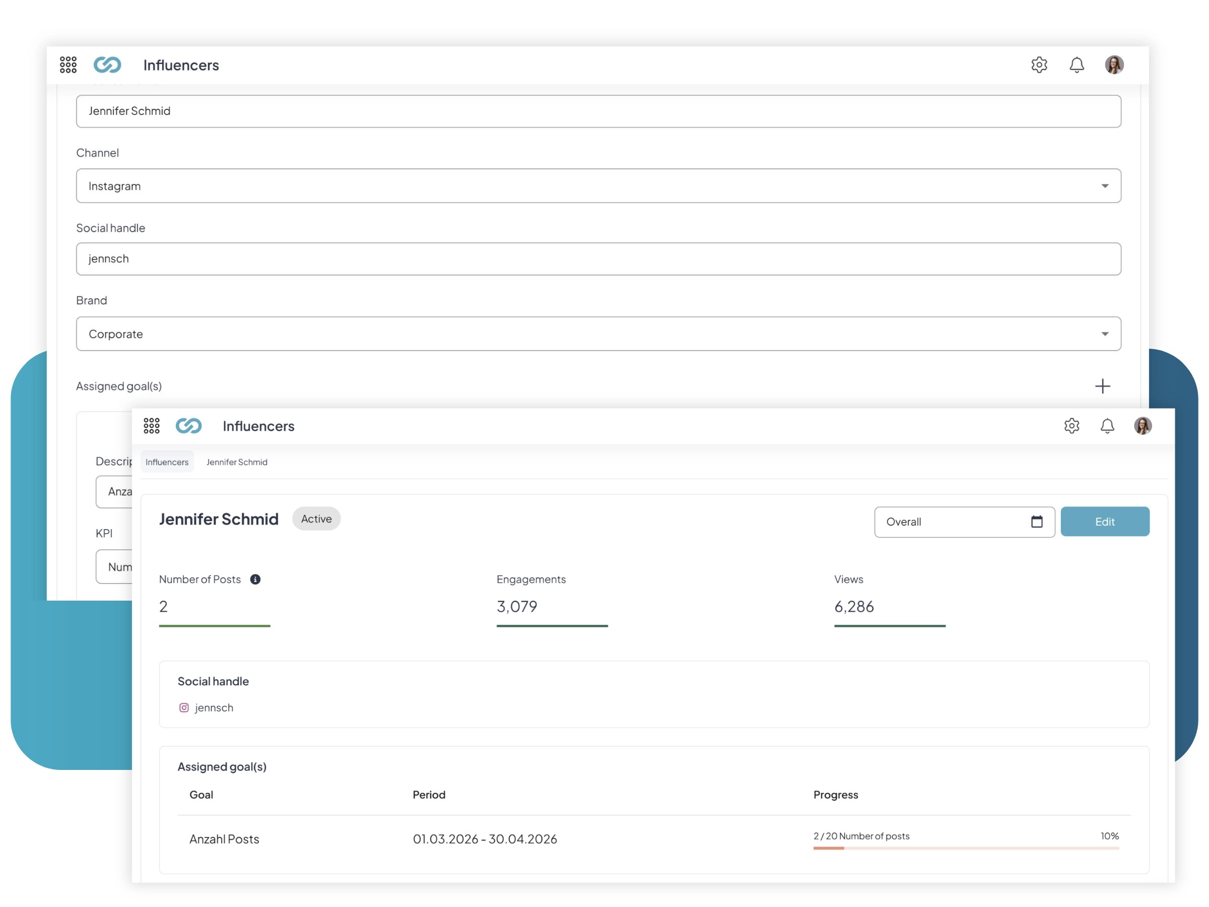Click the chain-link logo in front window
Image resolution: width=1209 pixels, height=907 pixels.
188,425
